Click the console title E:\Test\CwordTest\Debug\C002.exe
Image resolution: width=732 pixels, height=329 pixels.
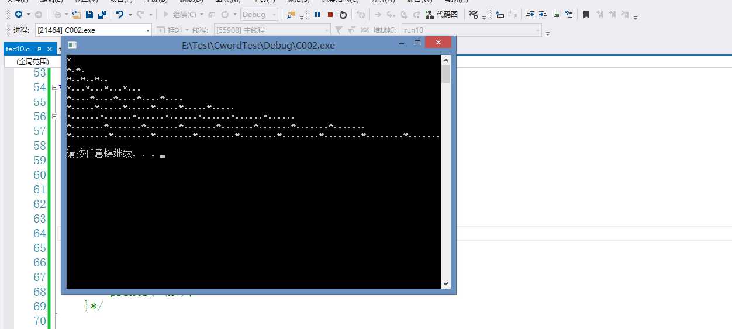(x=258, y=45)
